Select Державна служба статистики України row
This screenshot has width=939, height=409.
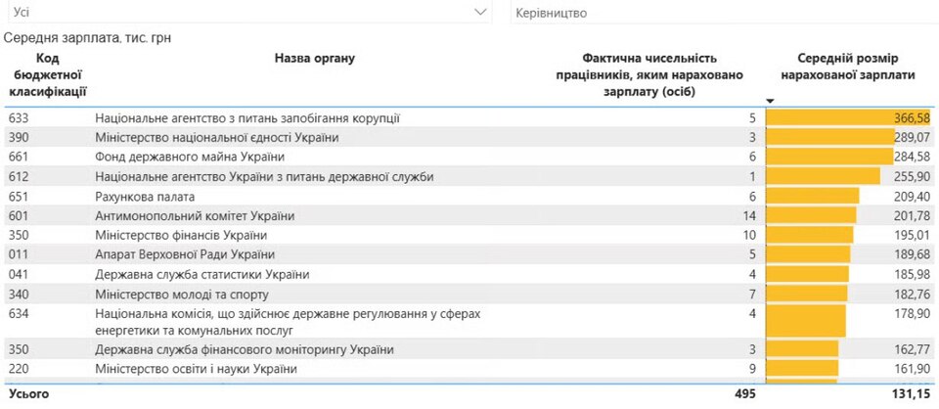(202, 275)
